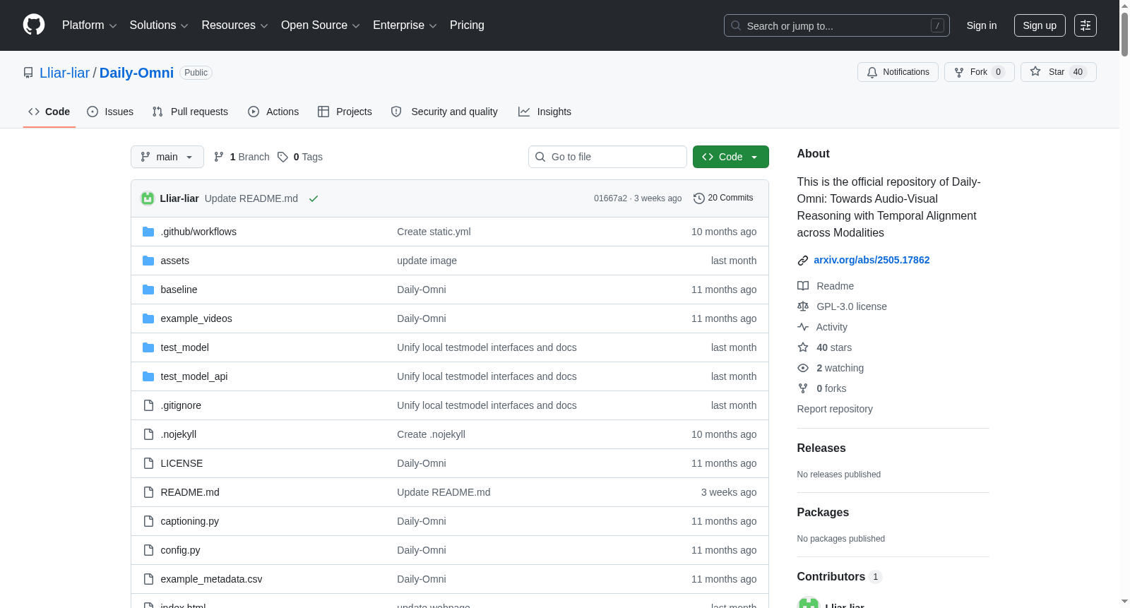
Task: Click the commit history clock icon
Action: (699, 198)
